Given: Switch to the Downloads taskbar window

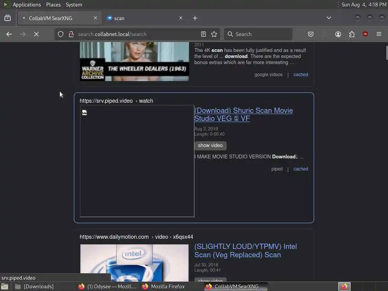Looking at the screenshot, I should pos(34,286).
